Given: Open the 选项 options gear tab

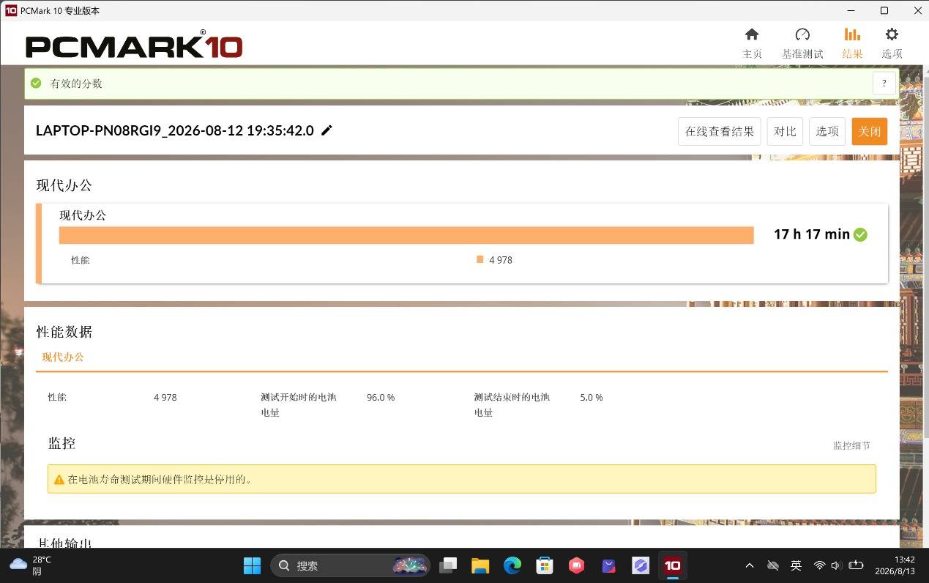Looking at the screenshot, I should click(x=892, y=43).
